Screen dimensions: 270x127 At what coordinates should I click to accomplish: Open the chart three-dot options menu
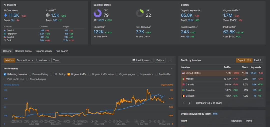click(170, 60)
